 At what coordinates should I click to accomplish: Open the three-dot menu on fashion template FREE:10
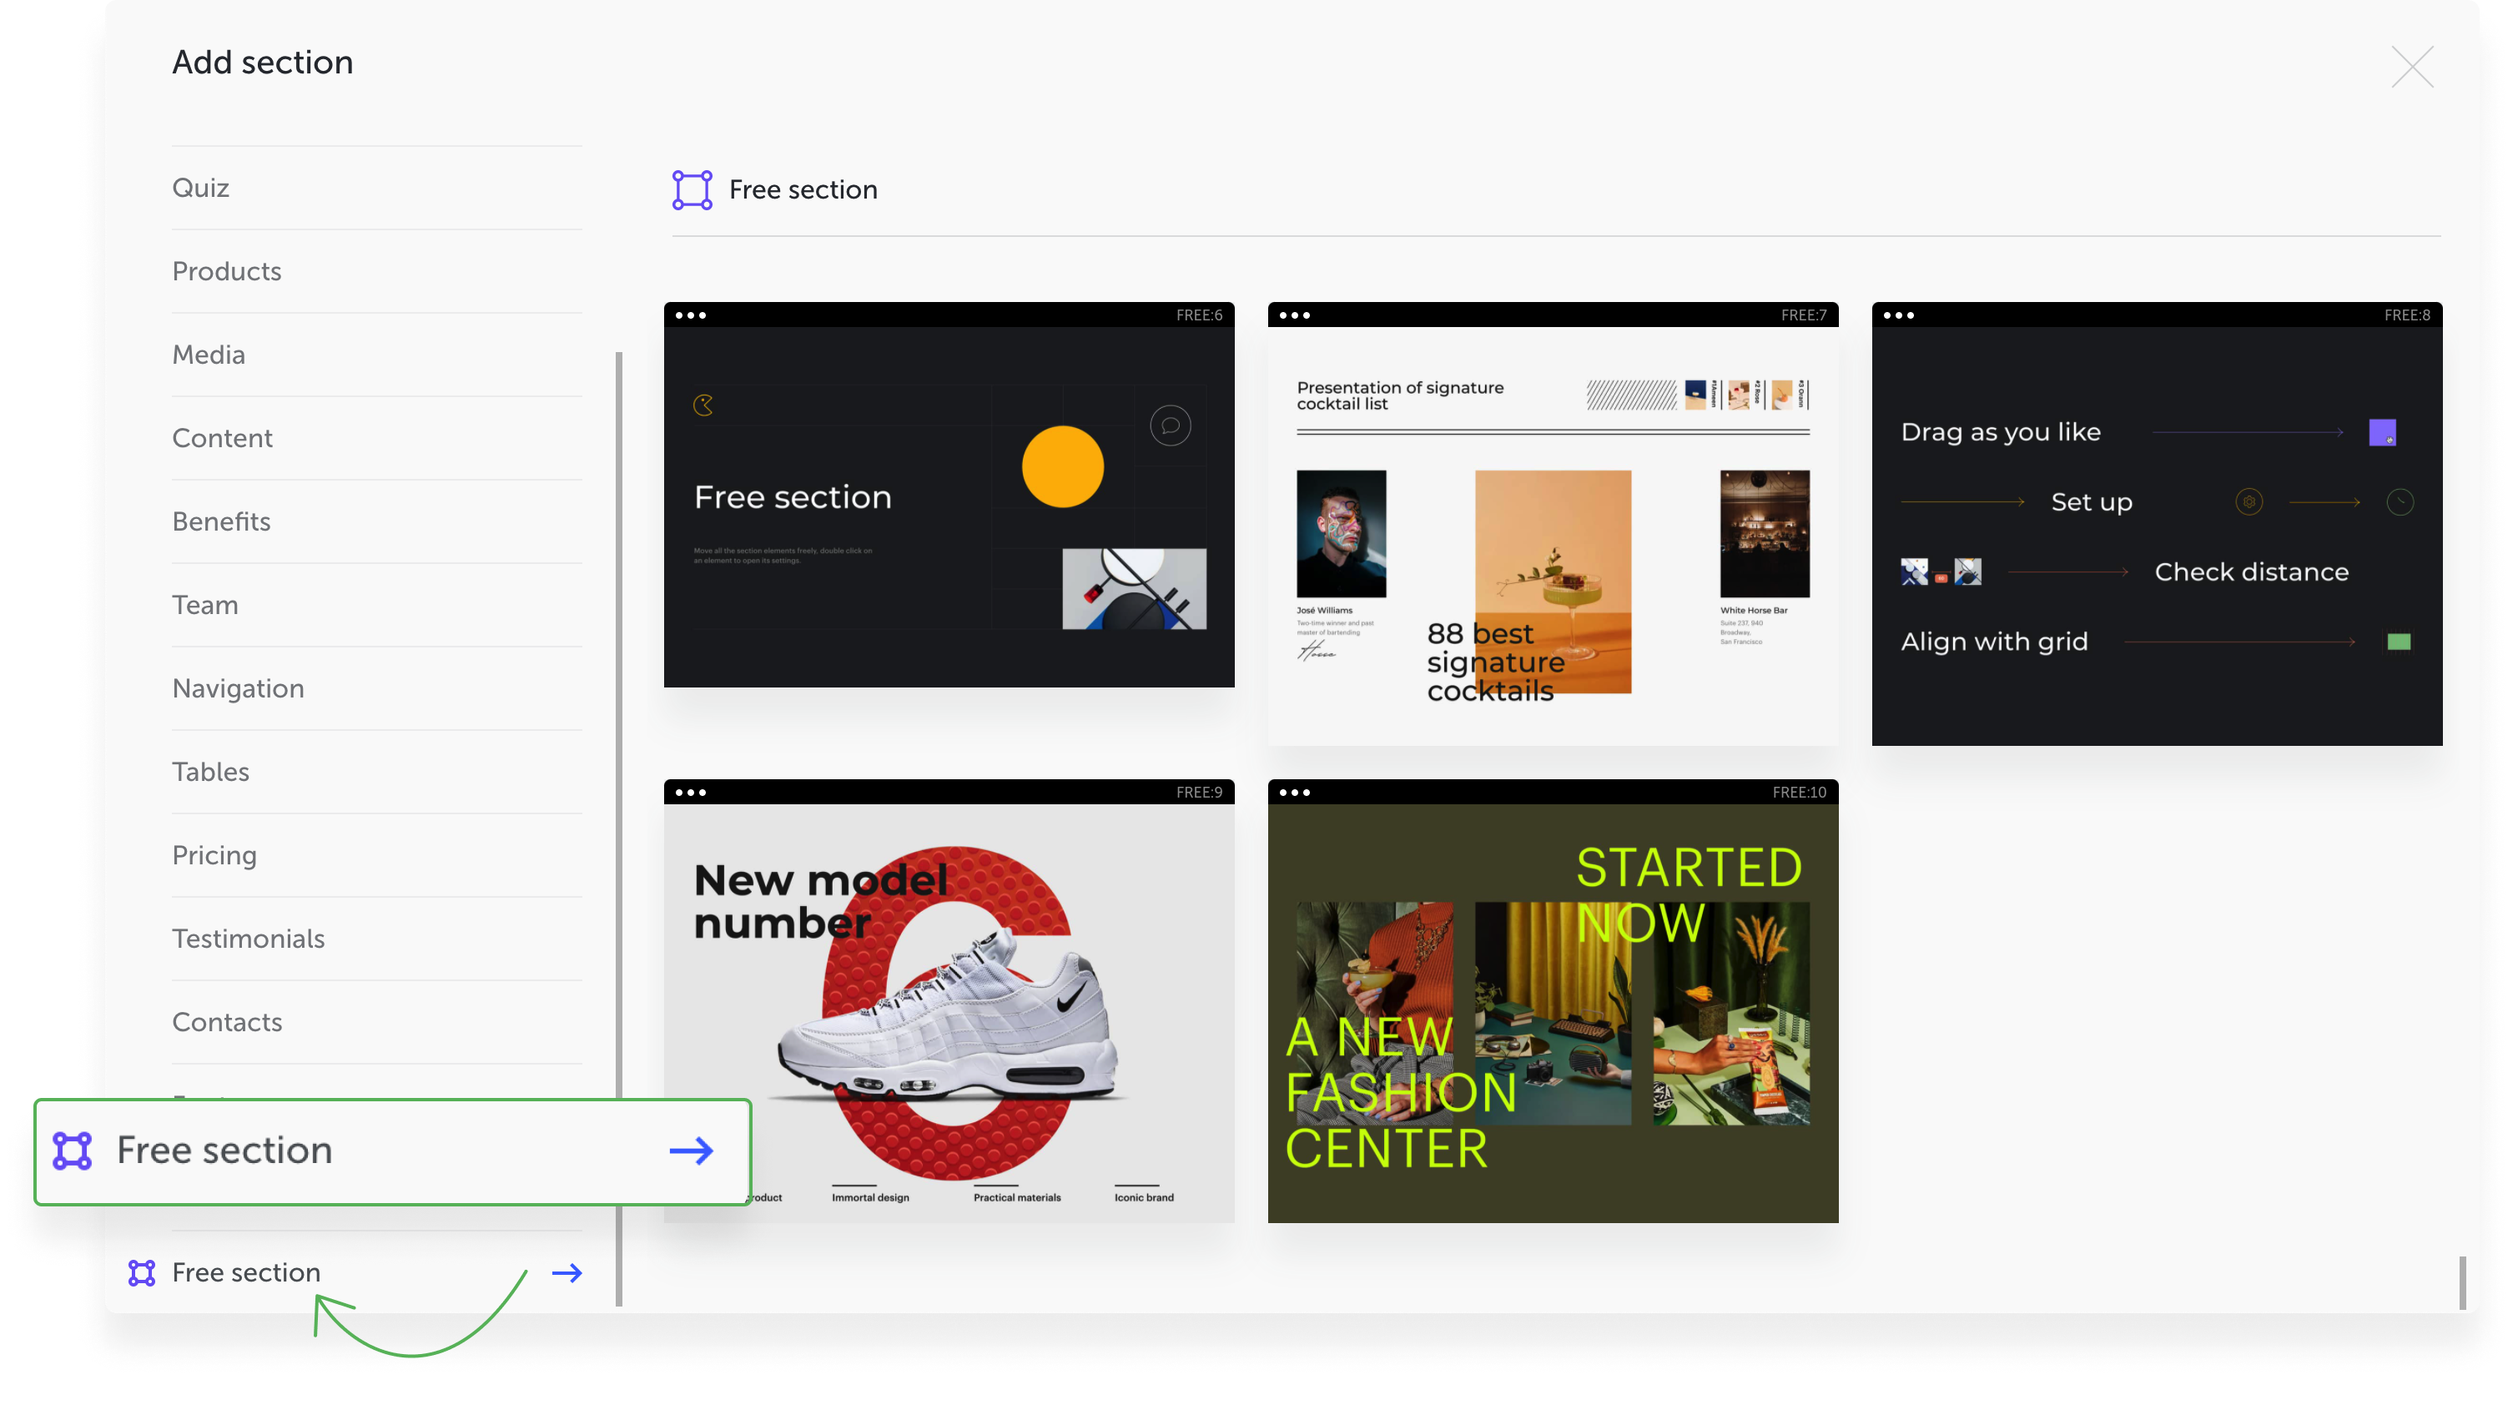pyautogui.click(x=1297, y=793)
